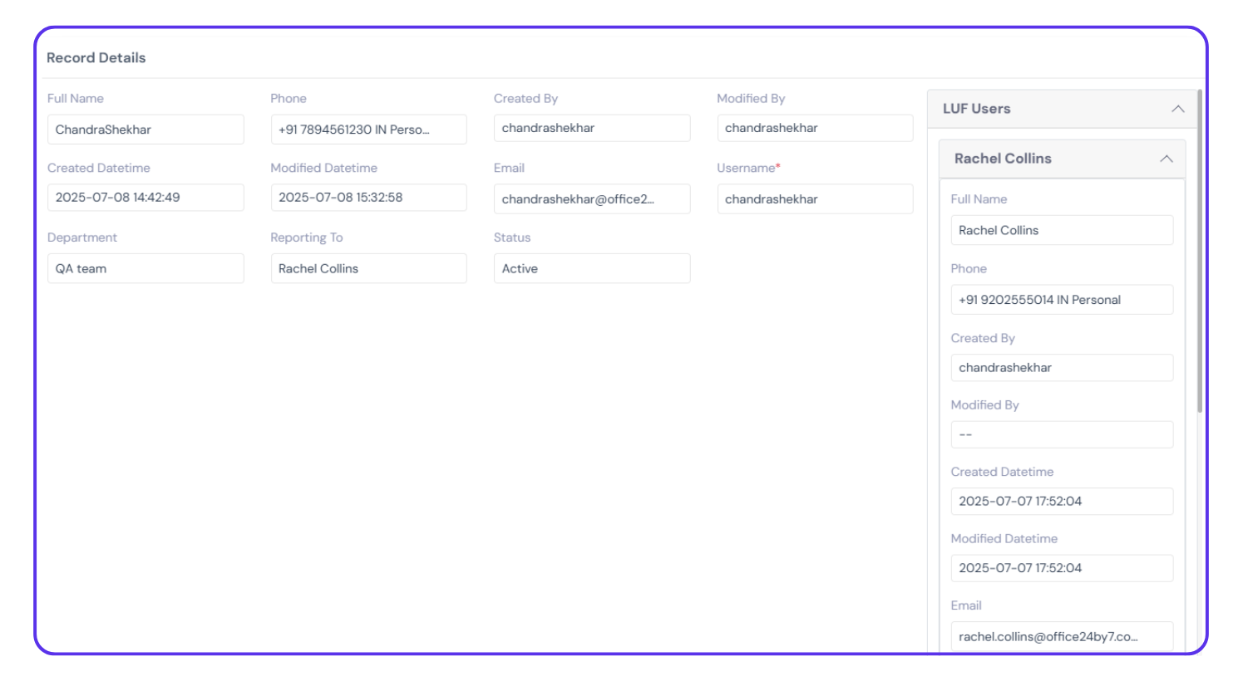Screen dimensions: 1243x681
Task: Select the Created Datetime 2025-07-08 14:42:49 field
Action: [146, 198]
